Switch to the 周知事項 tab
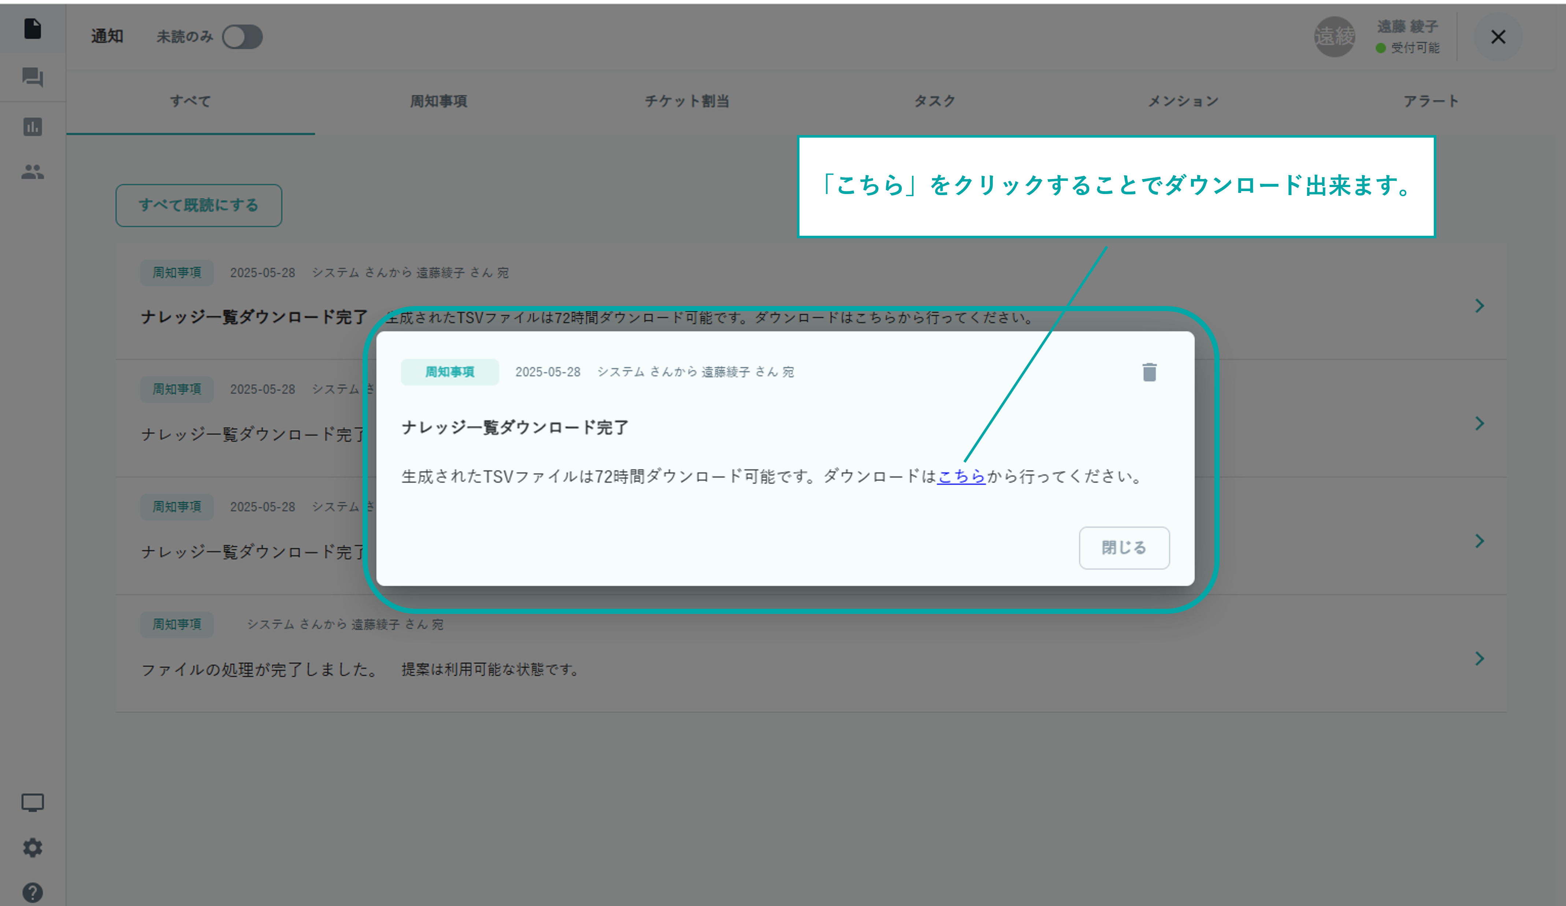 tap(438, 101)
